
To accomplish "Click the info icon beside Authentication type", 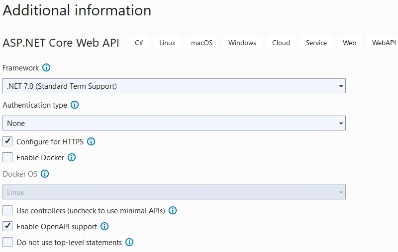I will click(75, 105).
